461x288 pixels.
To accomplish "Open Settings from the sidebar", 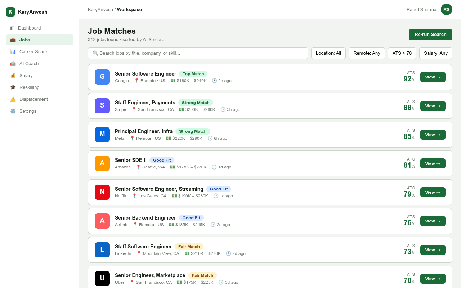I will pos(39,111).
